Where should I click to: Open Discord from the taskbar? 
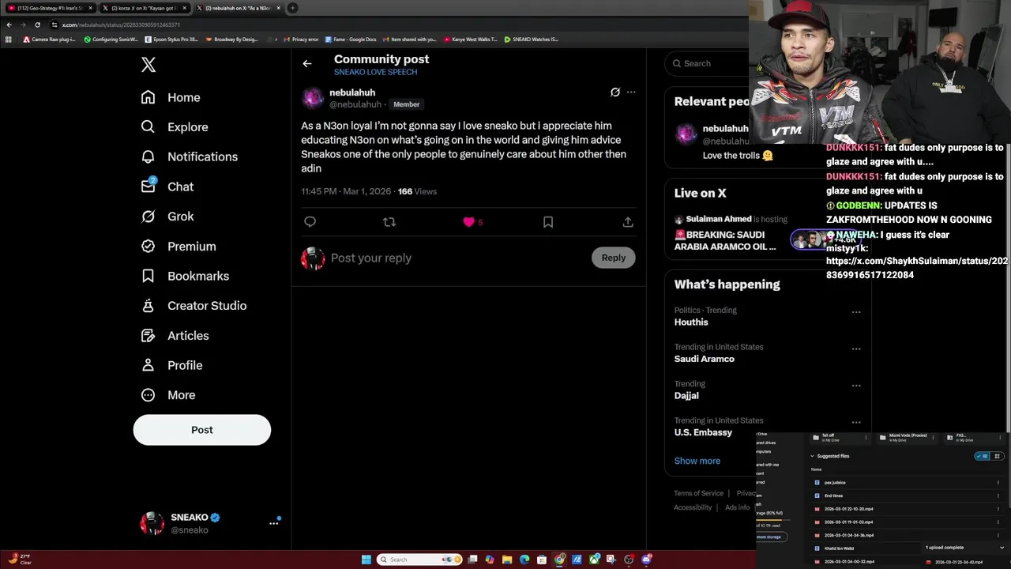[647, 560]
